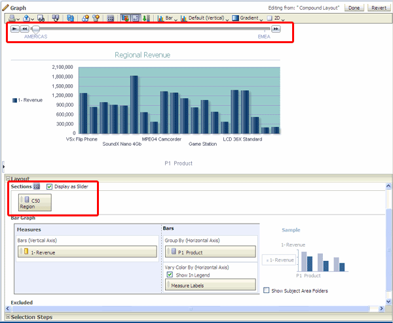The width and height of the screenshot is (393, 323).
Task: Step the slider back one value
Action: coord(25,29)
